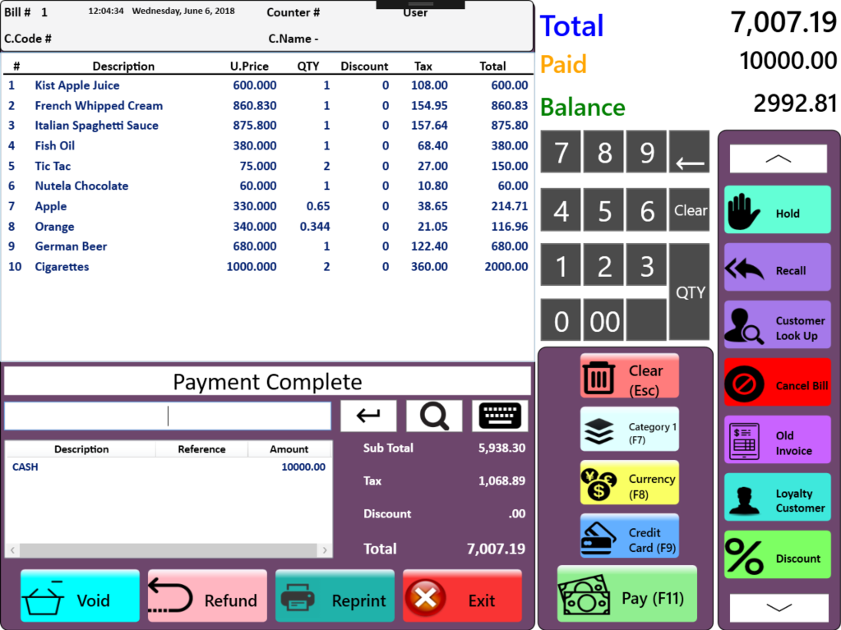The width and height of the screenshot is (841, 630).
Task: Click the payment list left scroll arrow
Action: click(x=12, y=550)
